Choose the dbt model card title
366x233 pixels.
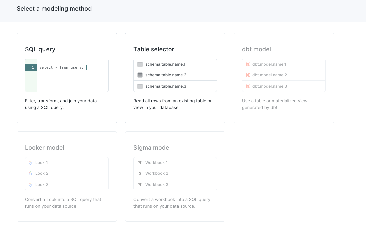click(256, 49)
